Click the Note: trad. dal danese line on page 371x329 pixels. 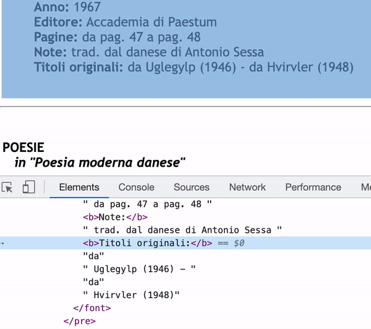[149, 52]
